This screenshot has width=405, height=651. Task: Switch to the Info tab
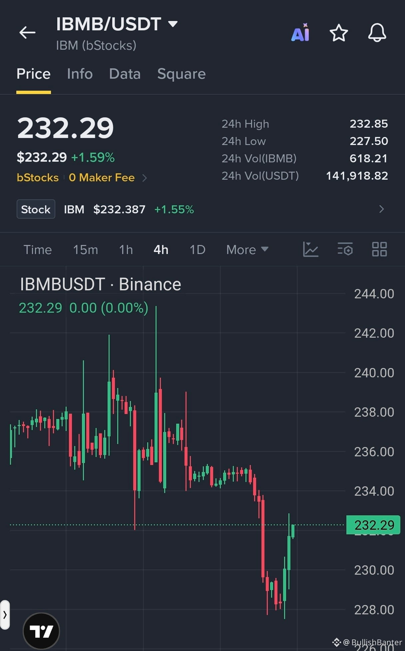tap(80, 74)
